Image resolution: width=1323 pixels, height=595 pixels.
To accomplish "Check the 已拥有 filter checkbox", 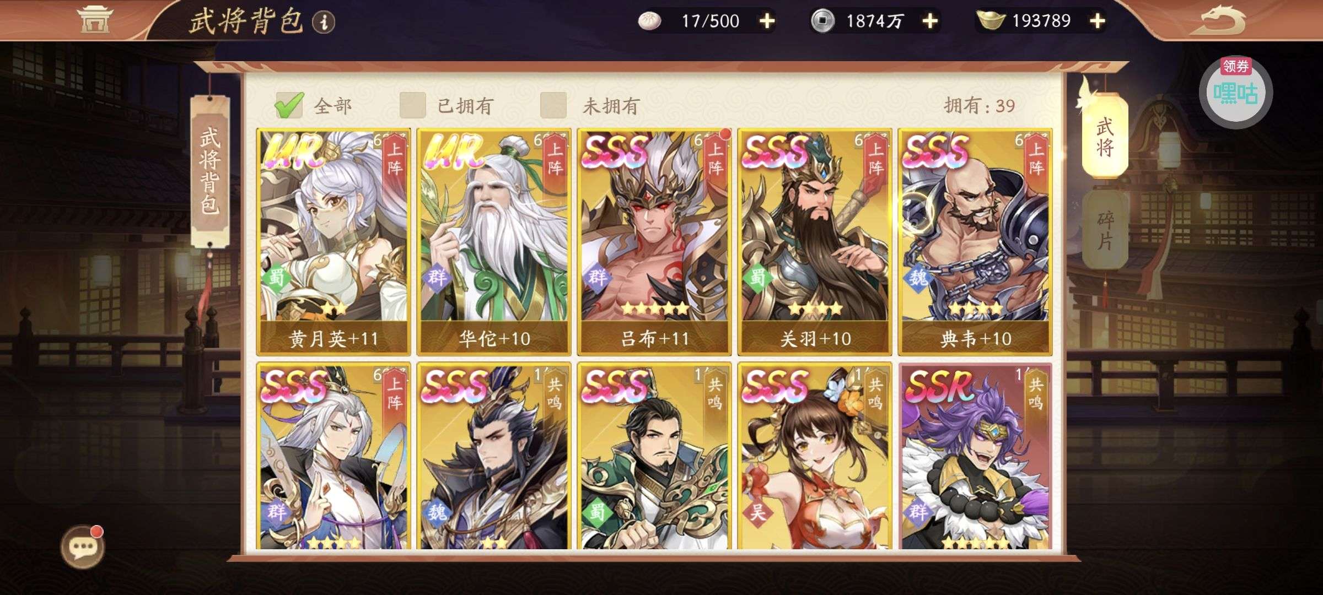I will [x=413, y=105].
